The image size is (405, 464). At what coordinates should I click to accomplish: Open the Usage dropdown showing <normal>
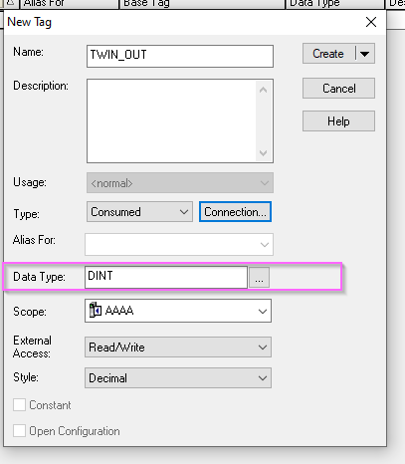(180, 182)
